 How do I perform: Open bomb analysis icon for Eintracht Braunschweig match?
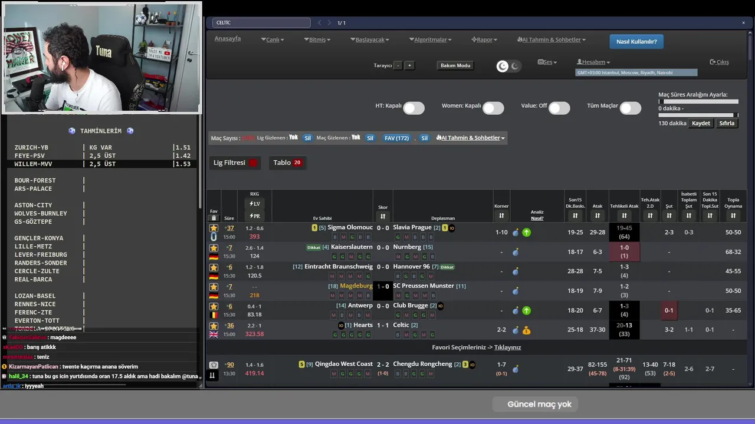pos(516,271)
